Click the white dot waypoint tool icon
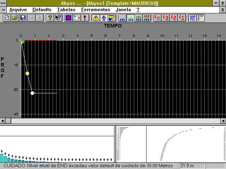The width and height of the screenshot is (226, 169). (77, 18)
